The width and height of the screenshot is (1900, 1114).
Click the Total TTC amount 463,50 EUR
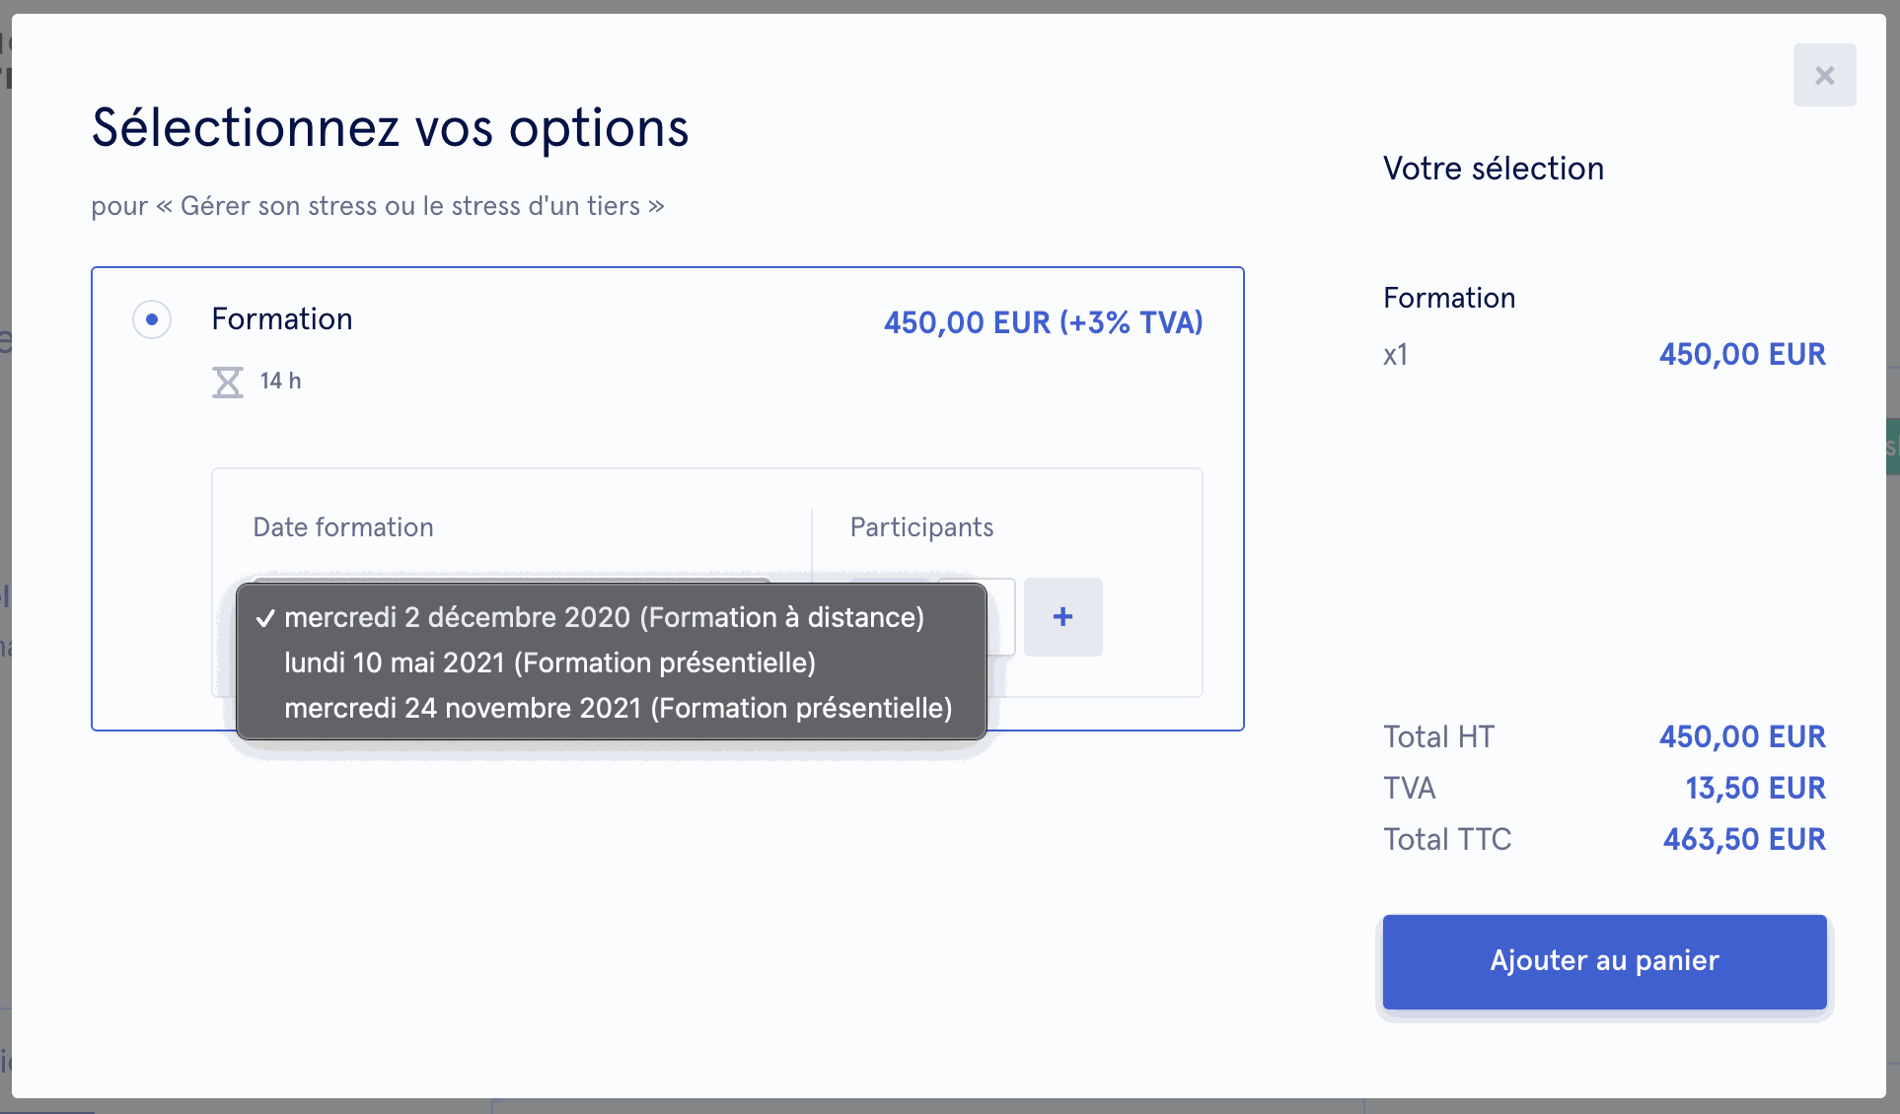[1744, 839]
